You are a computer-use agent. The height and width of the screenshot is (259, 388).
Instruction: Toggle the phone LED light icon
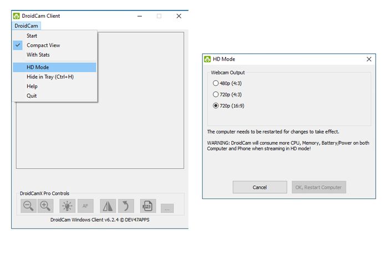coord(67,206)
